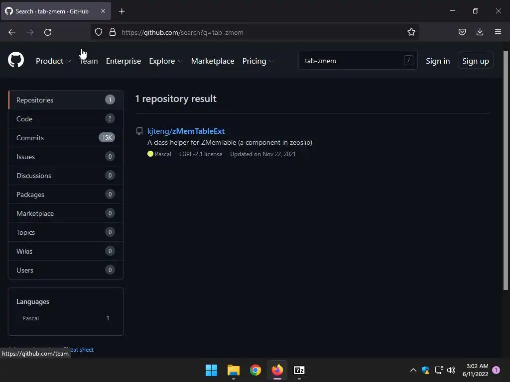The height and width of the screenshot is (382, 510).
Task: Open the Enterprise page
Action: (124, 61)
